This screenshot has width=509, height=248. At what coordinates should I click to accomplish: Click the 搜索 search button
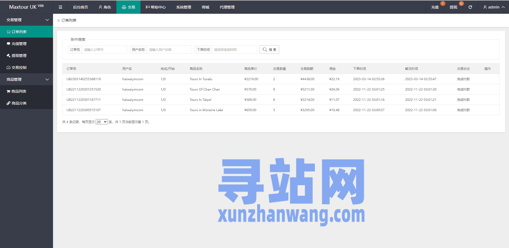pos(269,49)
